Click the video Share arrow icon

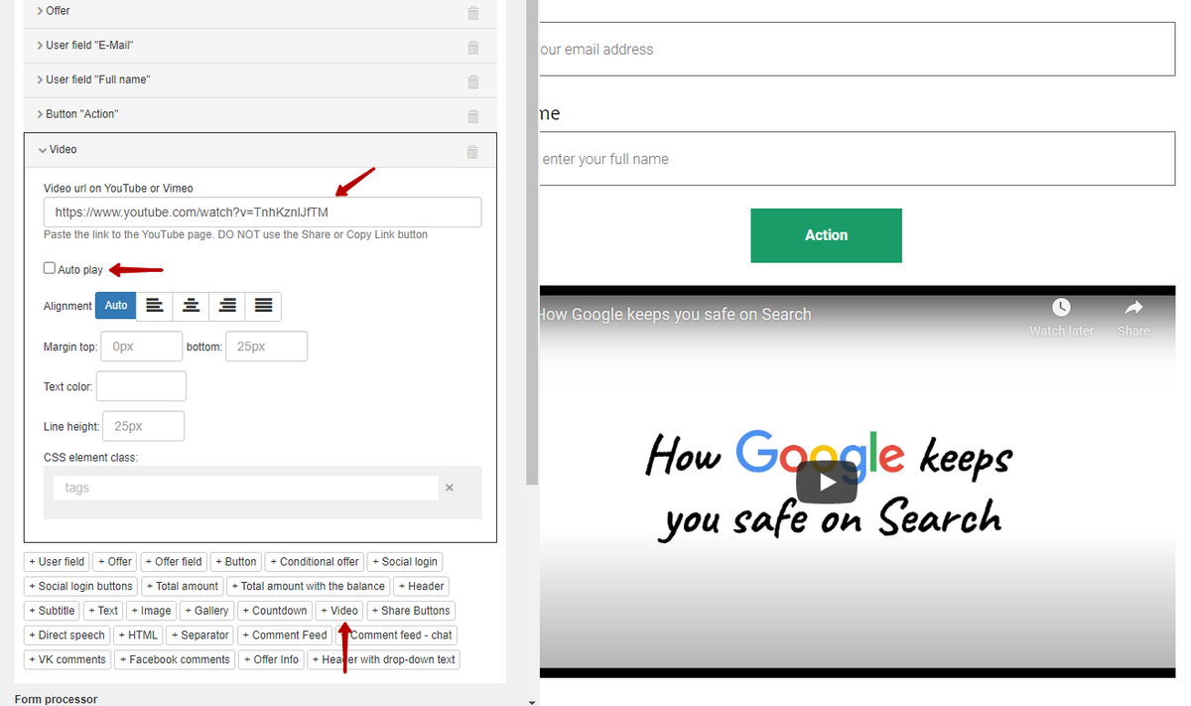1133,308
